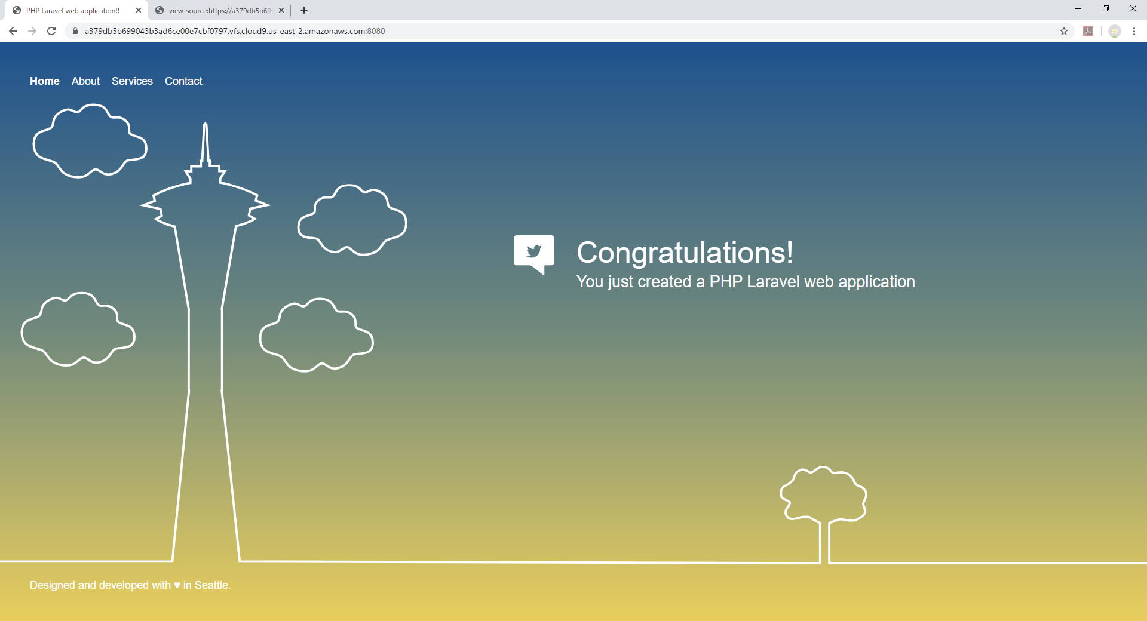Click the lock icon in address bar
This screenshot has height=621, width=1147.
coord(75,31)
